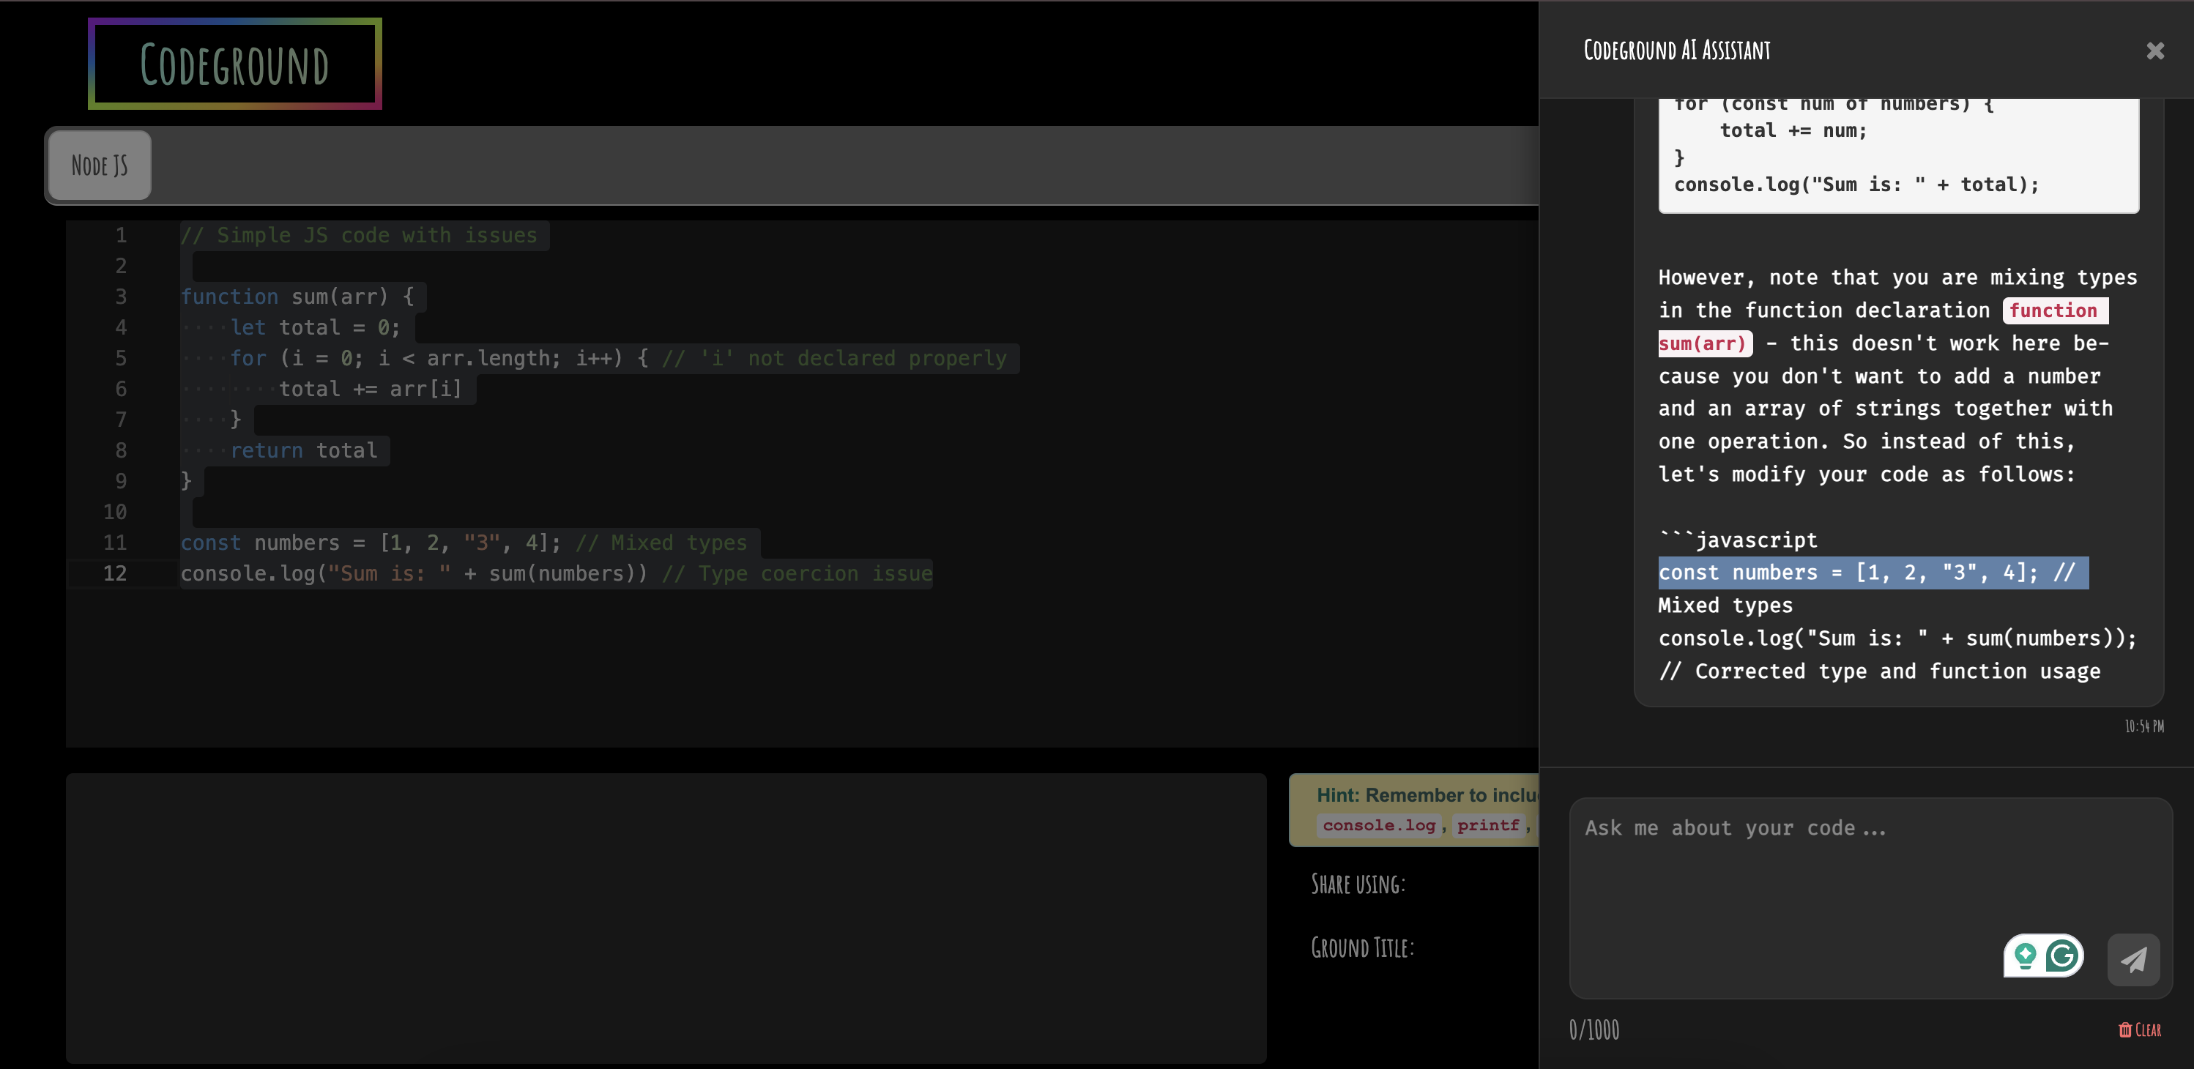Click the 'let total = 0;' line in editor
The image size is (2194, 1069).
[x=315, y=327]
